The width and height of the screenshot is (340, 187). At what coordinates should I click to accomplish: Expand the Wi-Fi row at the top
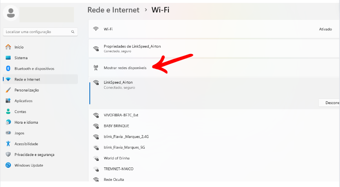click(x=212, y=29)
